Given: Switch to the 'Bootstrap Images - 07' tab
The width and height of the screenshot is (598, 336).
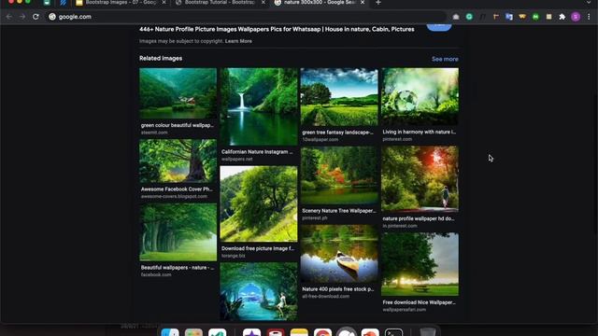Looking at the screenshot, I should tap(121, 2).
